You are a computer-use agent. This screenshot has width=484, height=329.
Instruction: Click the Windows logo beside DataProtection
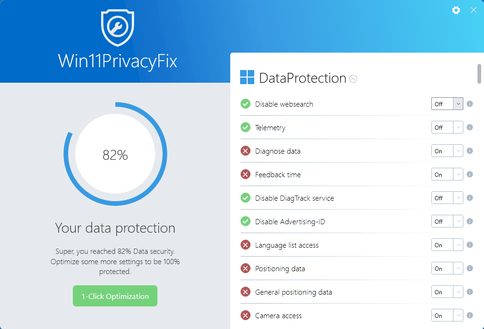pyautogui.click(x=247, y=78)
